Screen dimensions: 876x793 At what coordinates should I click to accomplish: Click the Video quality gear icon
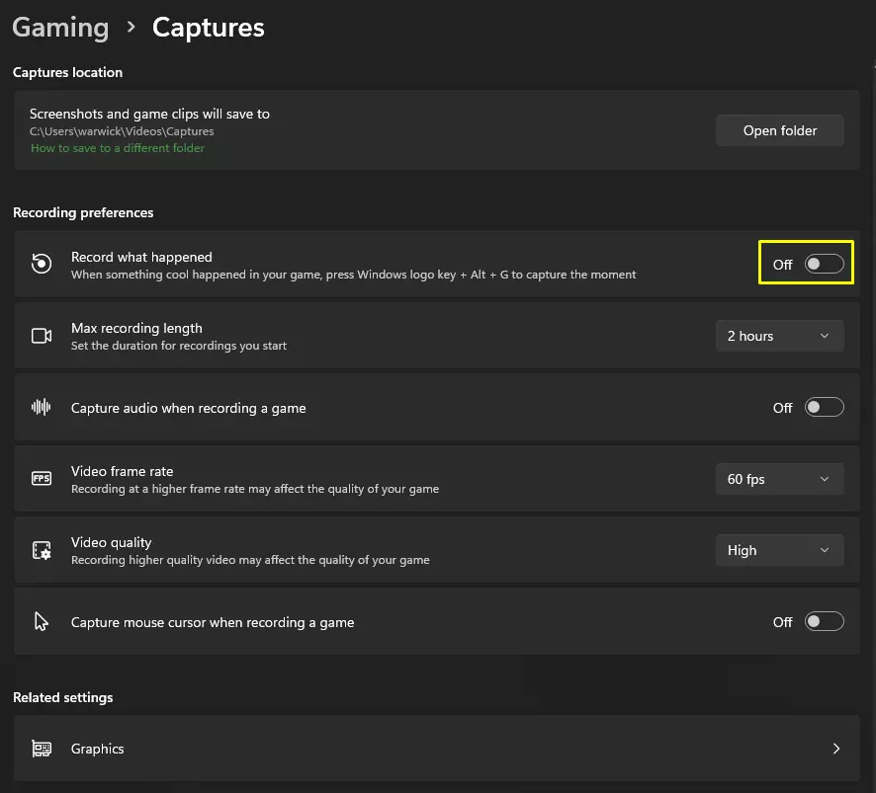(42, 550)
